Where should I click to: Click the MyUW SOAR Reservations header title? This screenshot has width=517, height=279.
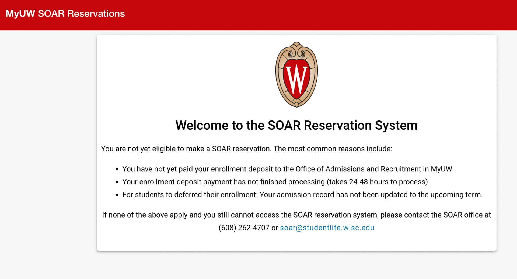(x=65, y=13)
